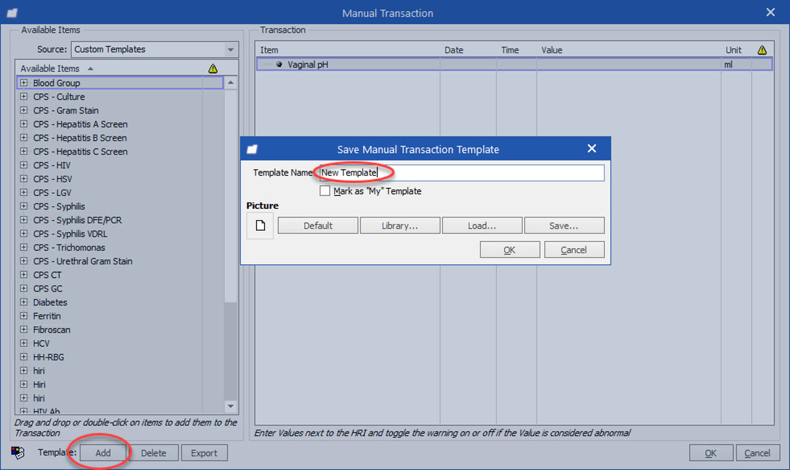Click Delete template button
790x470 pixels.
click(x=154, y=453)
